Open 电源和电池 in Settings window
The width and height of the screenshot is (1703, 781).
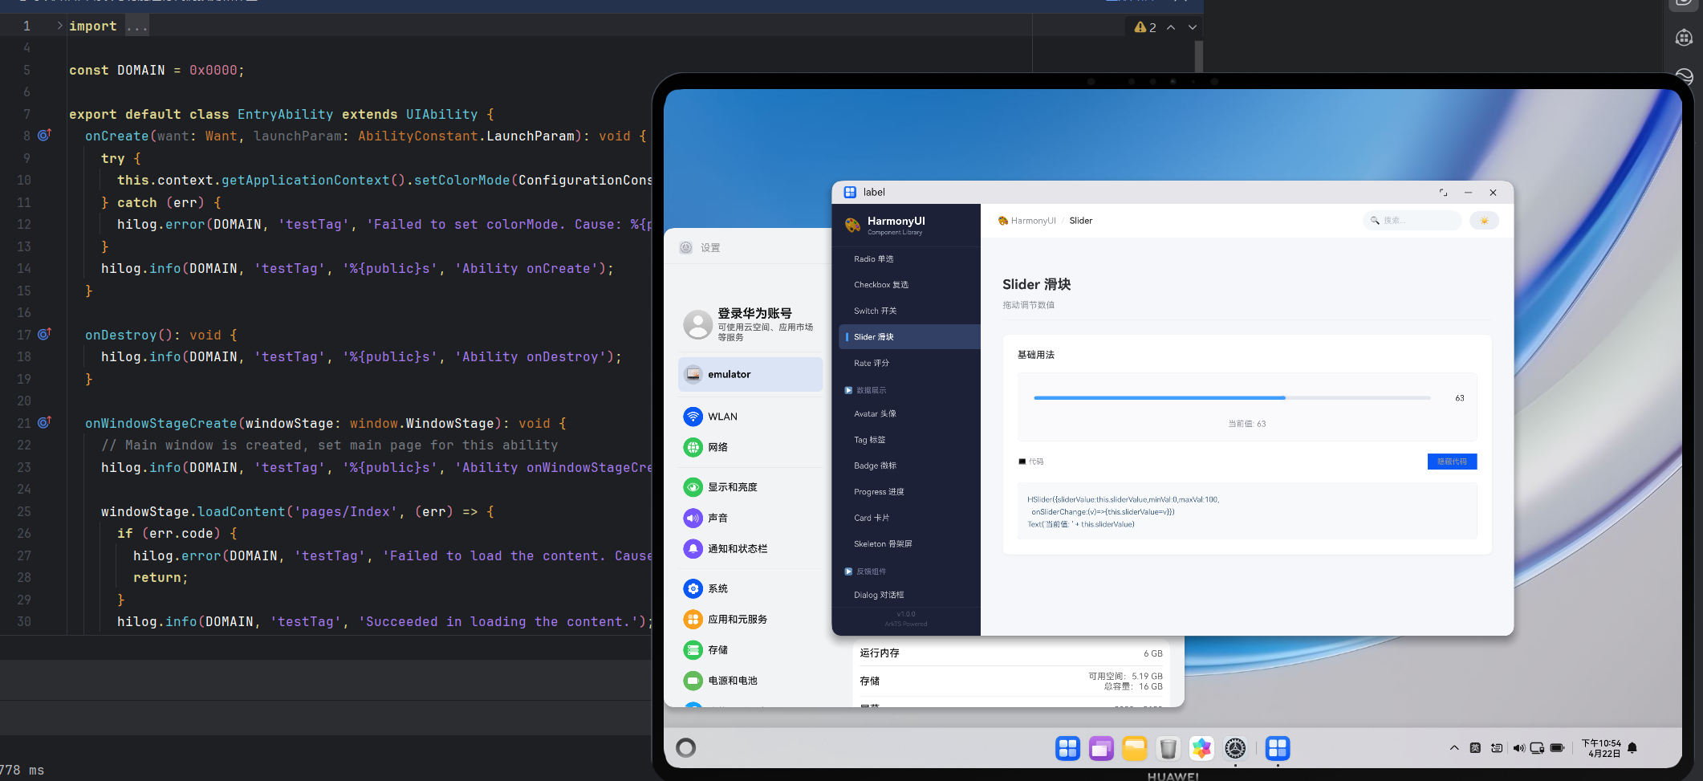[750, 681]
